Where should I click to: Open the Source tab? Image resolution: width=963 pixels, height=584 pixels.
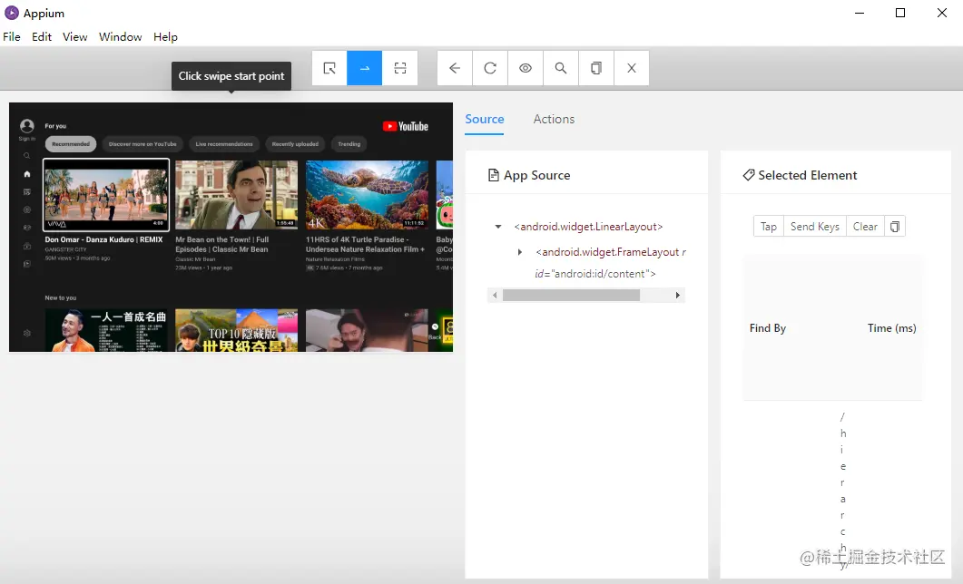point(484,119)
